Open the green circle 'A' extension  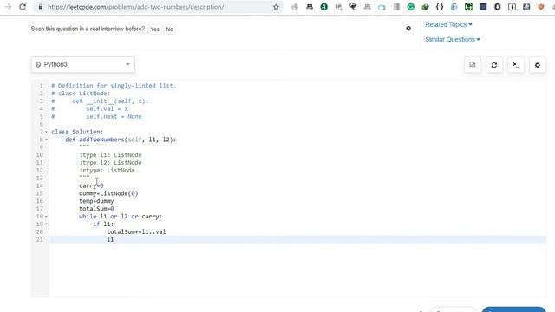323,7
